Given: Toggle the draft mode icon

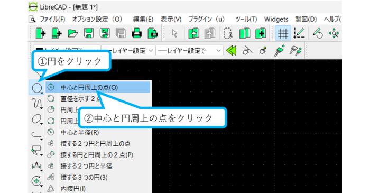Looking at the screenshot, I should [x=299, y=33].
